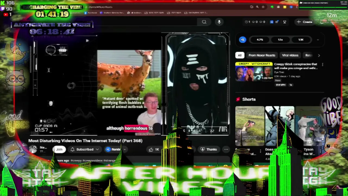Viewport: 348px width, 196px height.
Task: Open options menu for Creepy tiktok video
Action: (x=322, y=65)
